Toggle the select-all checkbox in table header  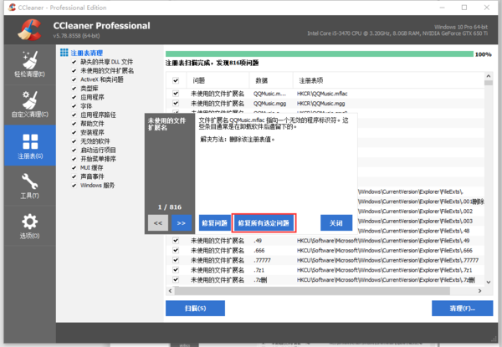tap(176, 80)
